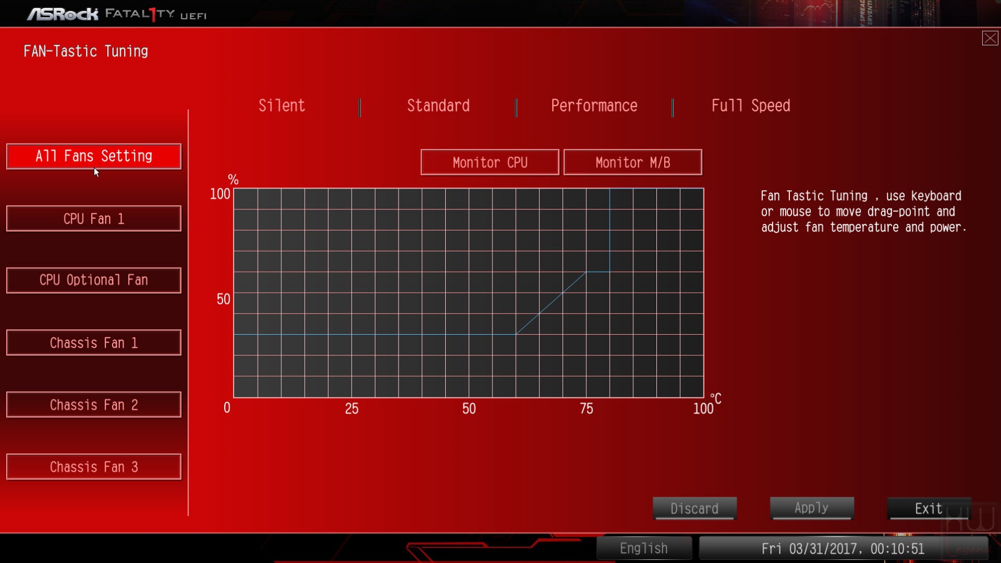Viewport: 1001px width, 563px height.
Task: Select Chassis Fan 2
Action: (94, 404)
